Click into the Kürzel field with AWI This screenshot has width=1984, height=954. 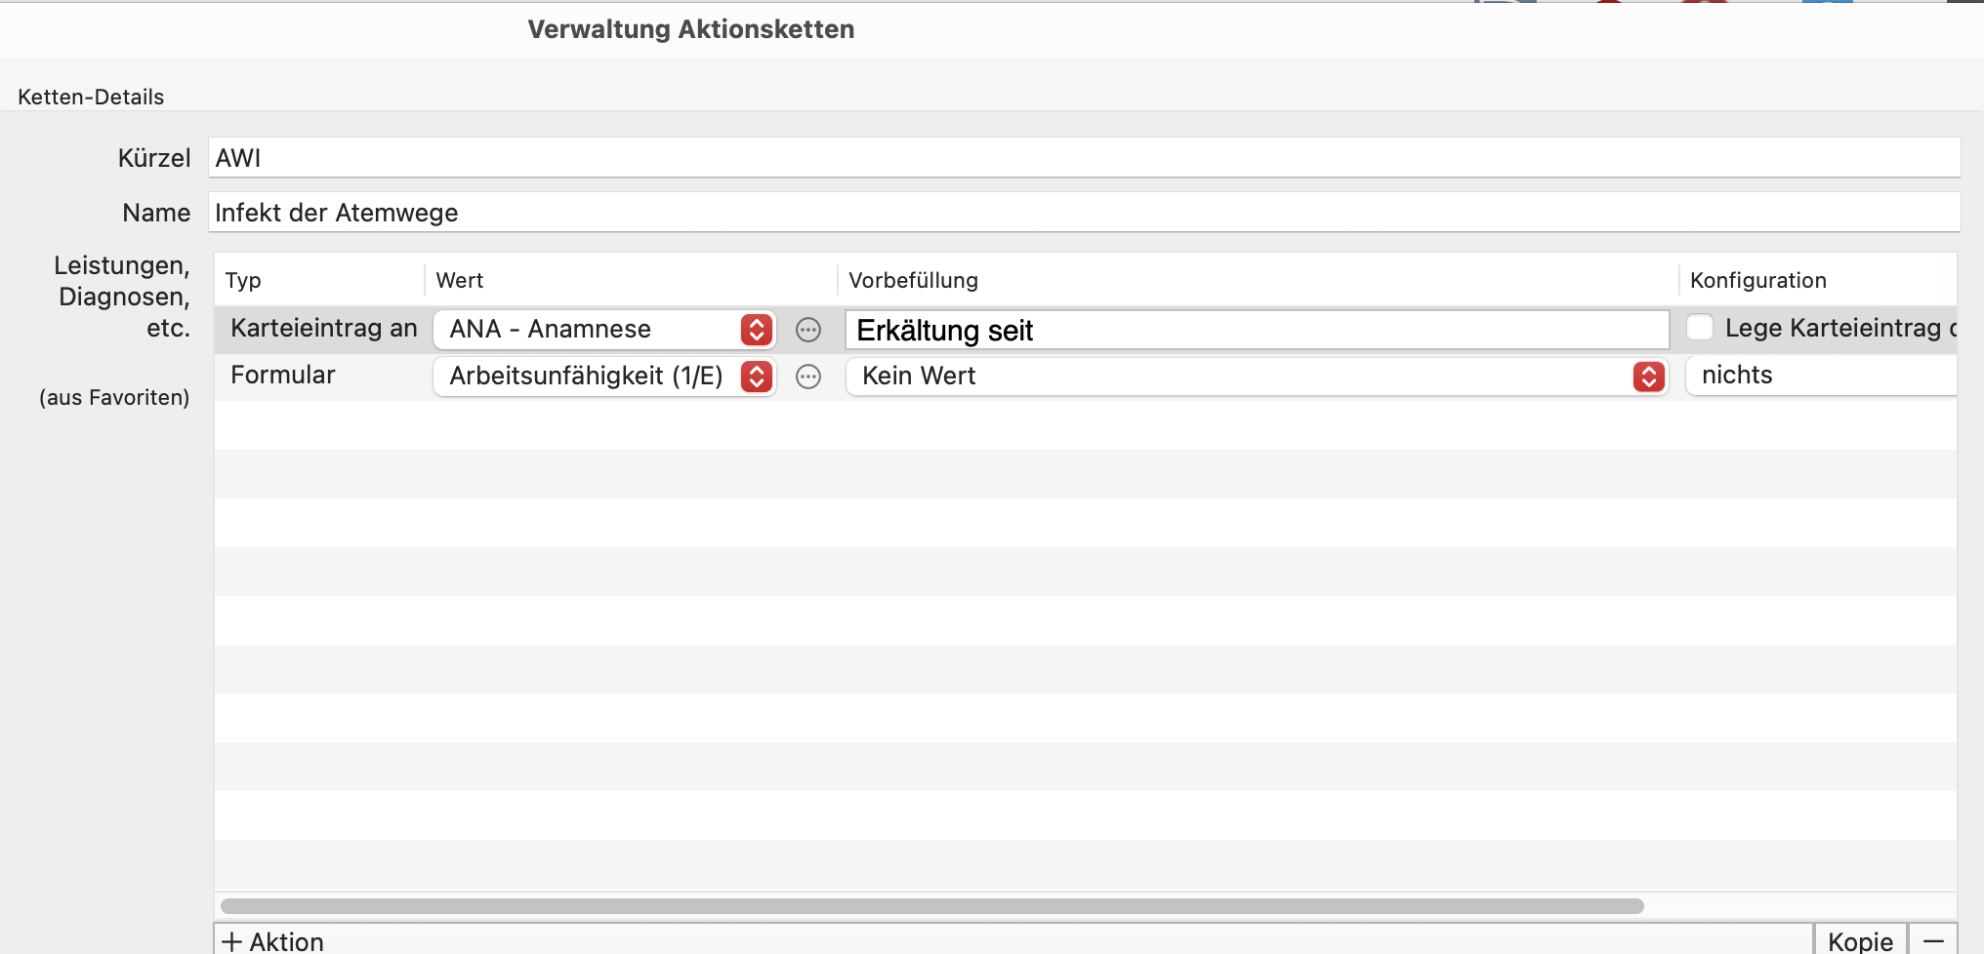point(1084,158)
